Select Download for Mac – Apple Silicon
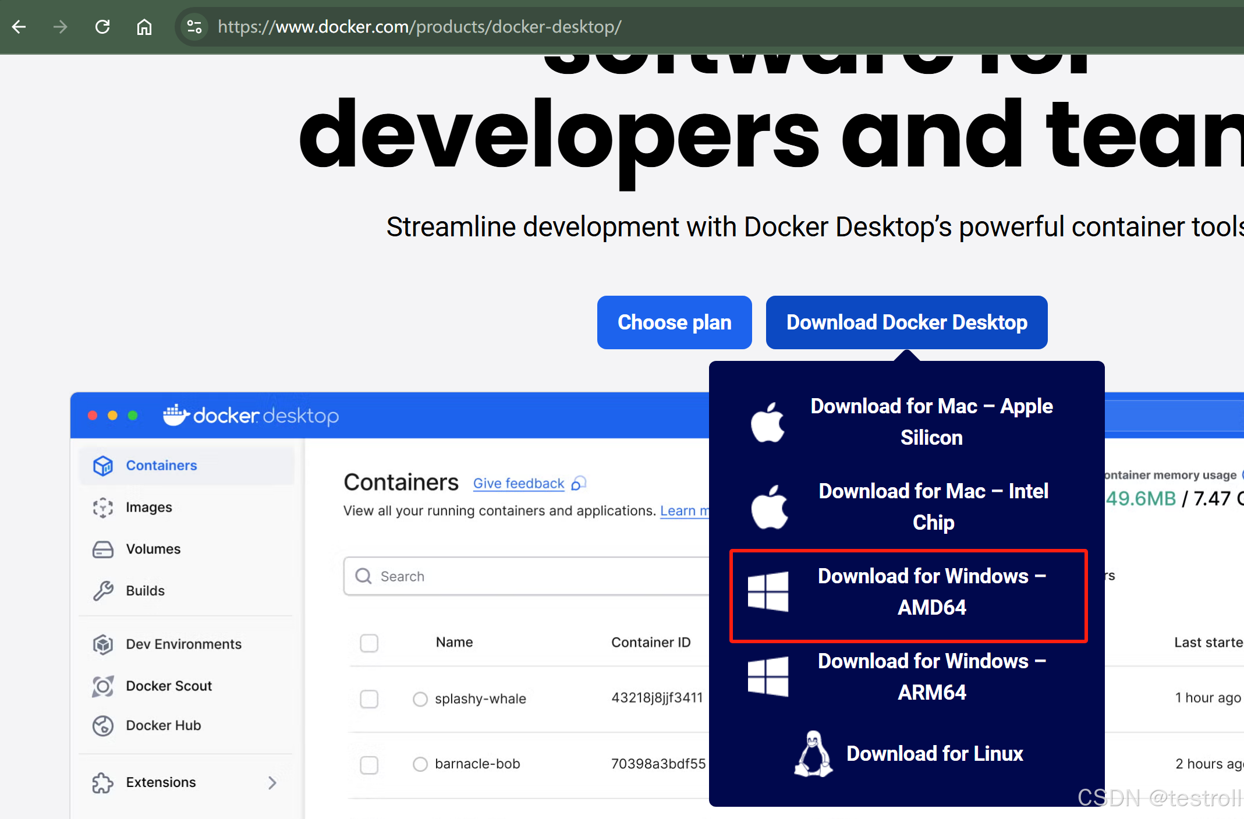 (x=931, y=422)
